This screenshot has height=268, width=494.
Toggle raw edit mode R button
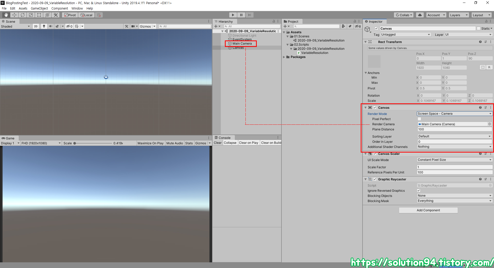tap(489, 67)
